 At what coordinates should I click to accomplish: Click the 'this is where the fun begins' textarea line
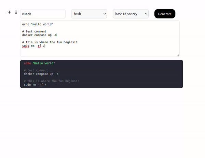[50, 42]
